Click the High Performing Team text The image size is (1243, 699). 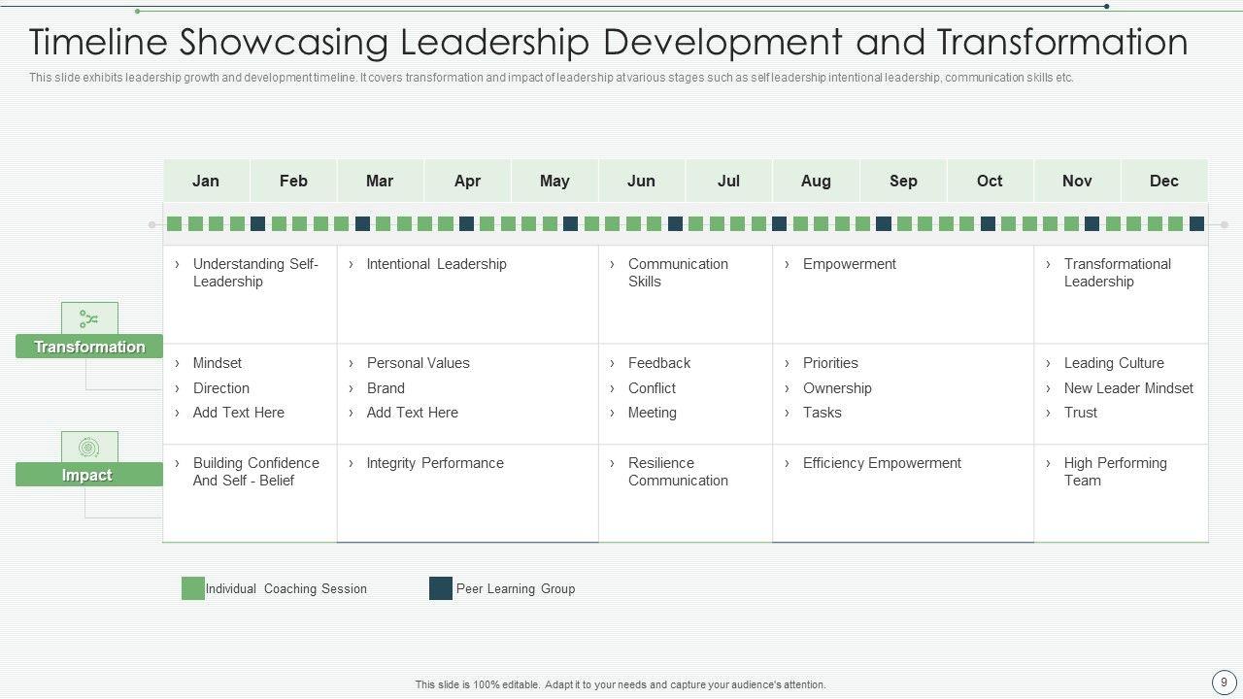pyautogui.click(x=1115, y=472)
